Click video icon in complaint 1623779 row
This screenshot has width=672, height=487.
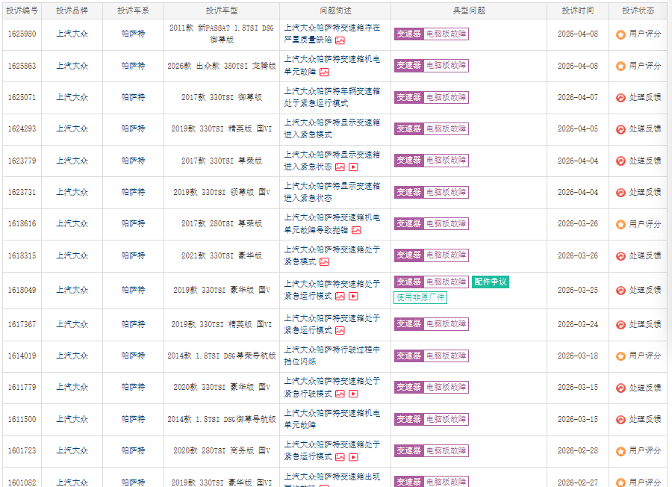pyautogui.click(x=353, y=167)
